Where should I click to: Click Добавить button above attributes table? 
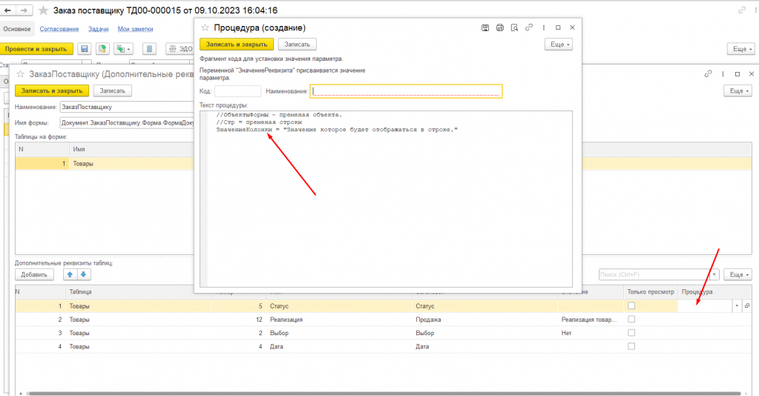34,274
